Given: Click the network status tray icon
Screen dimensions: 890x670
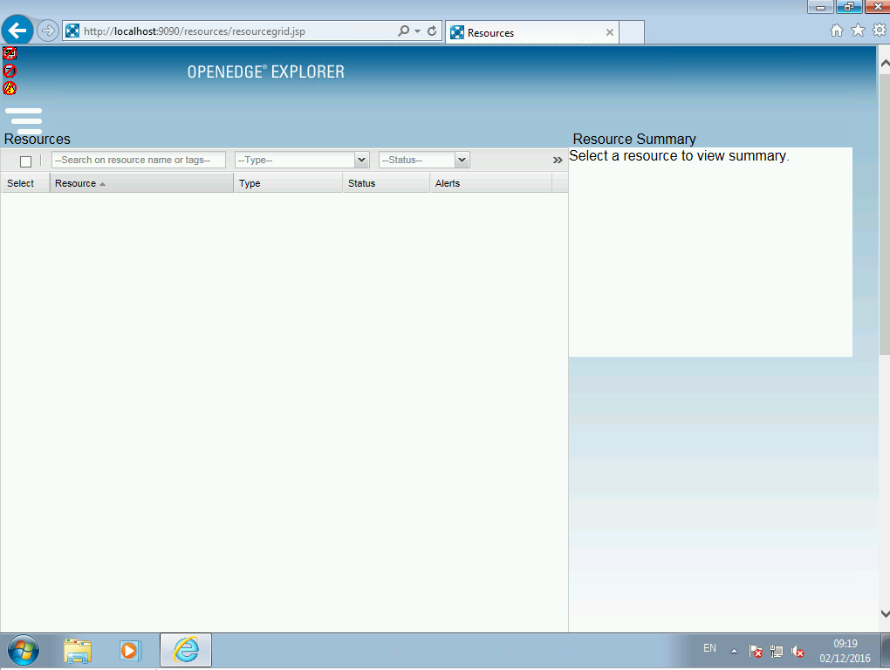Looking at the screenshot, I should (x=777, y=652).
